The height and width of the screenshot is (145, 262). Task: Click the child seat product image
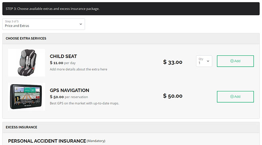point(27,63)
